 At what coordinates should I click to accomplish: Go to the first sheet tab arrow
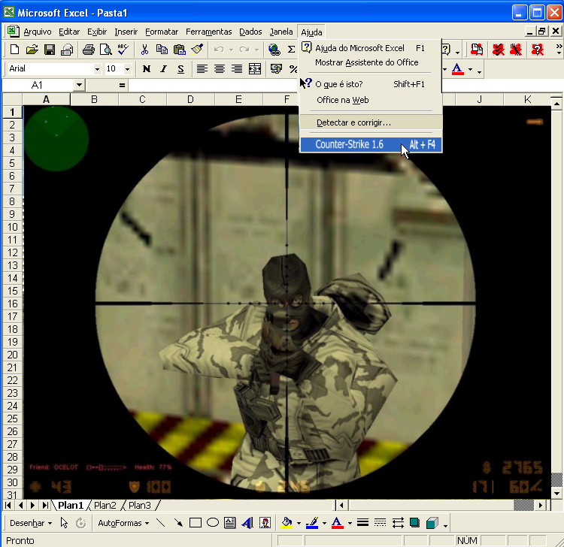(x=8, y=506)
